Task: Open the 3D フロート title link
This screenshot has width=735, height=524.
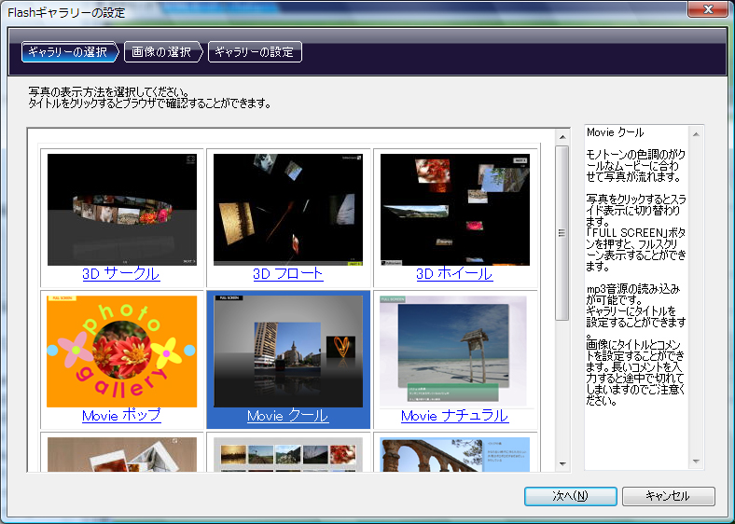Action: click(x=288, y=274)
